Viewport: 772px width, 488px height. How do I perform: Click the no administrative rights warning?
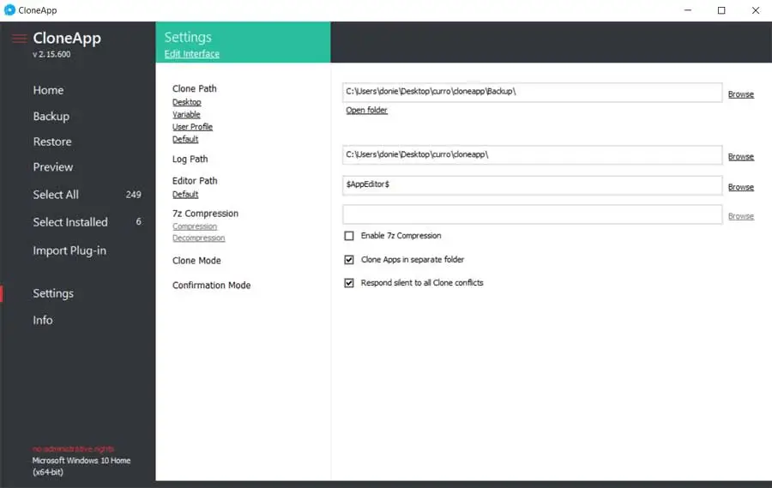(x=74, y=449)
